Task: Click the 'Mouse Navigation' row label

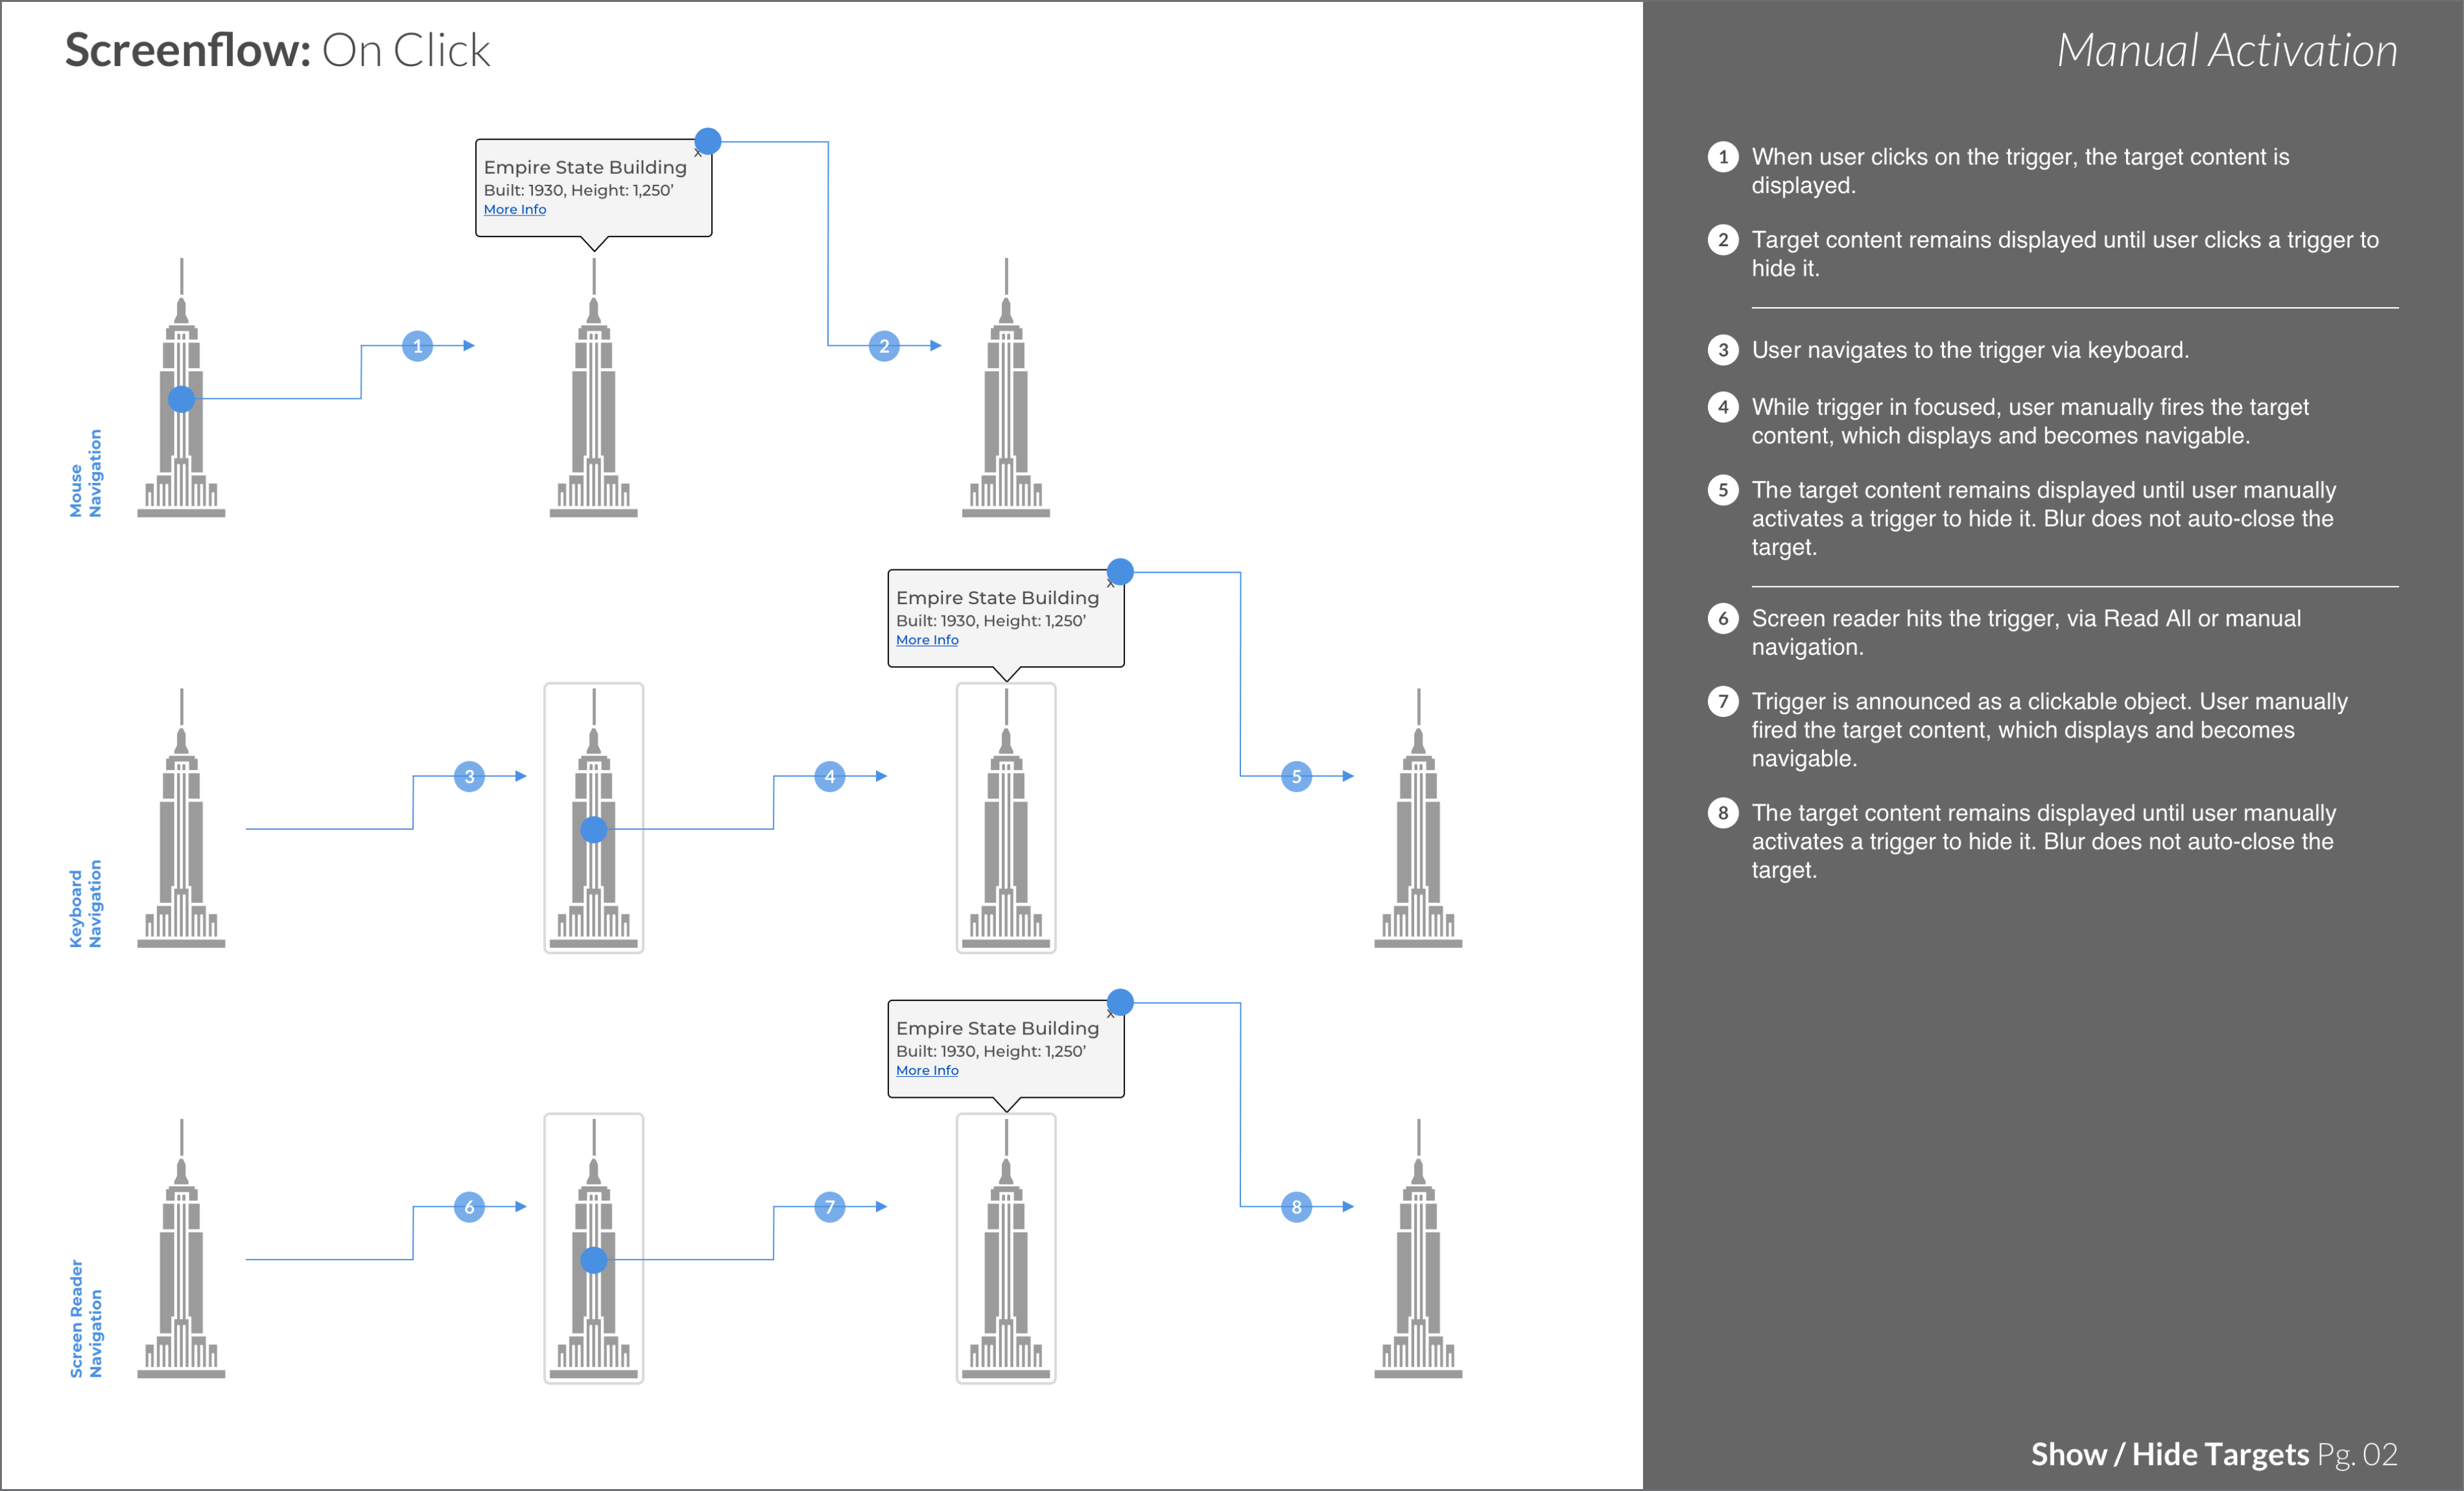Action: point(86,474)
